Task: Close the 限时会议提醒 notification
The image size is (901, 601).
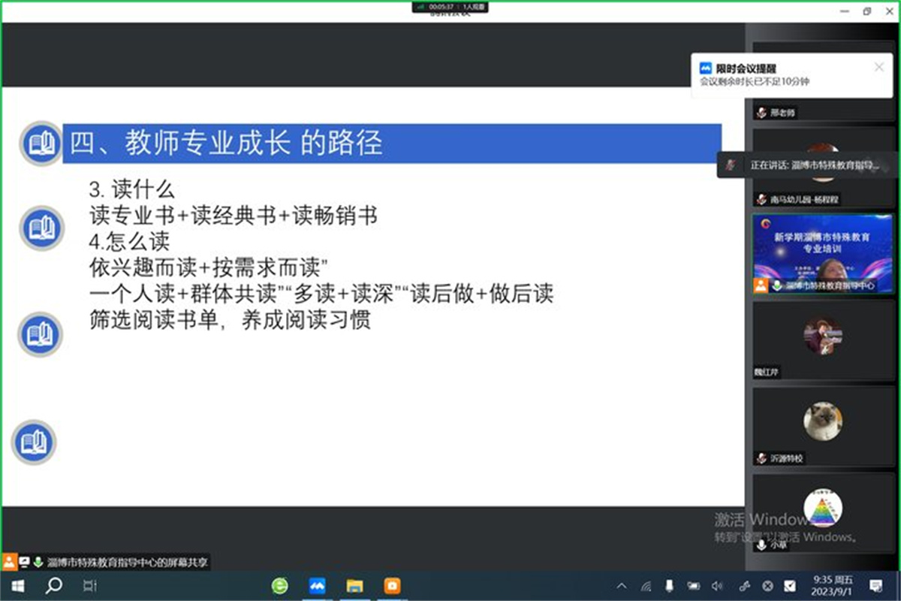Action: pos(879,67)
